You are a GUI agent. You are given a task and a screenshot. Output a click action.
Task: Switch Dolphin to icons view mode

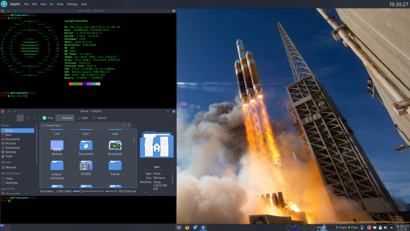(x=20, y=118)
